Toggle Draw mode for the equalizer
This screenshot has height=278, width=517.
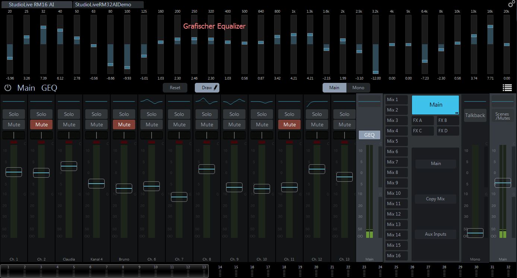point(207,88)
